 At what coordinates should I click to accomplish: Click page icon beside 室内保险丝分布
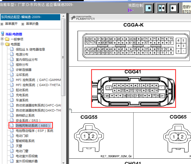tap(12, 59)
